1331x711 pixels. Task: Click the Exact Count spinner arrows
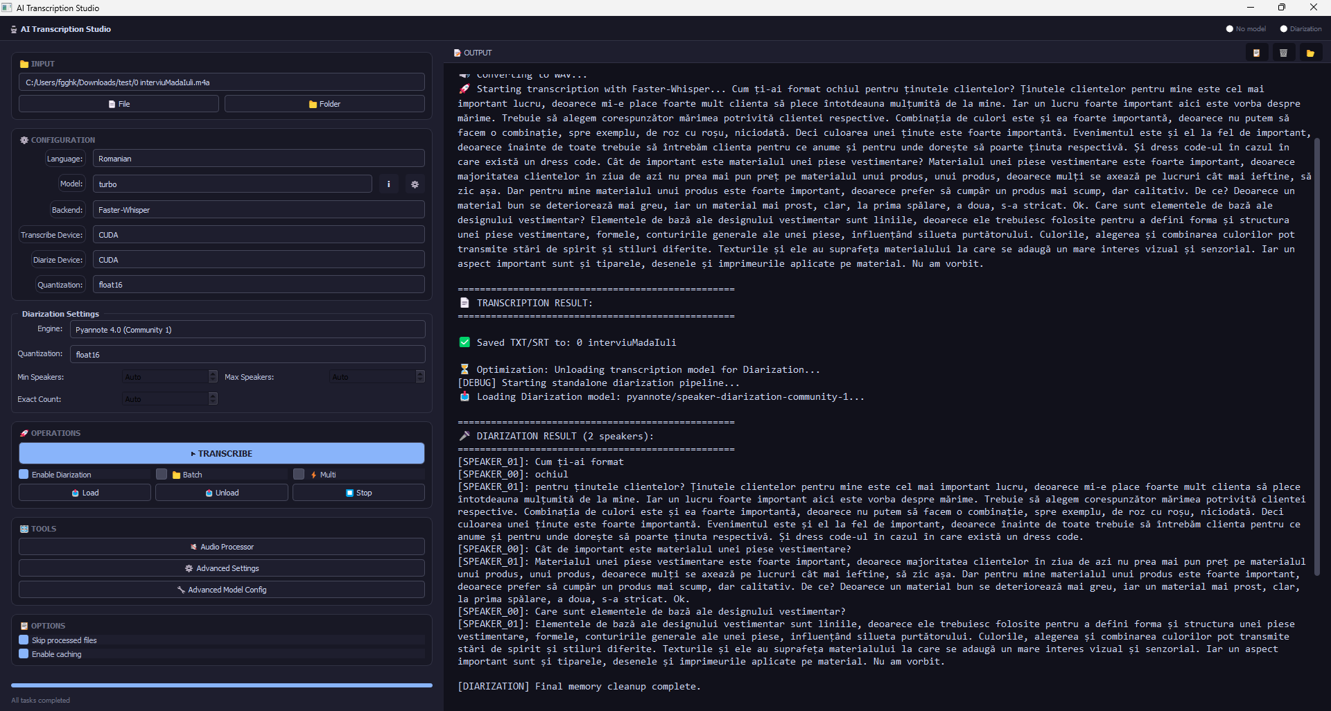click(213, 398)
